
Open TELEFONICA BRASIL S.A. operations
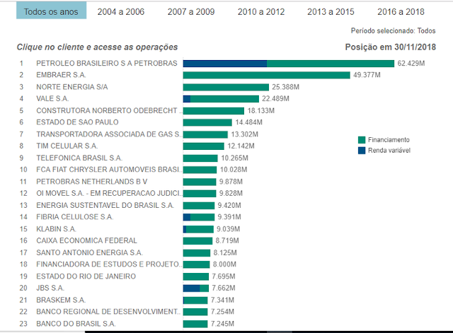(x=79, y=158)
